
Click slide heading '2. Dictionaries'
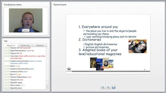[x=90, y=40]
